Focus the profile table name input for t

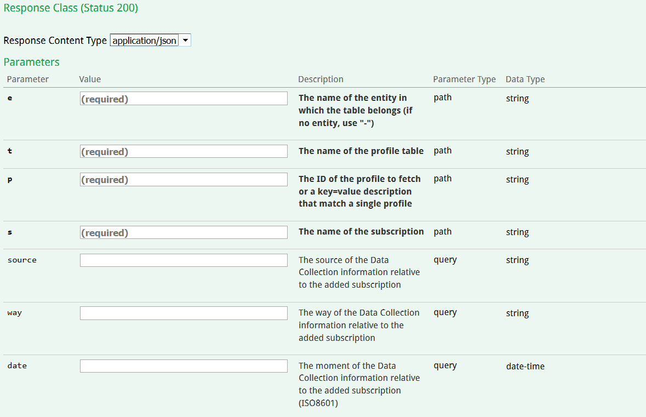[x=184, y=152]
